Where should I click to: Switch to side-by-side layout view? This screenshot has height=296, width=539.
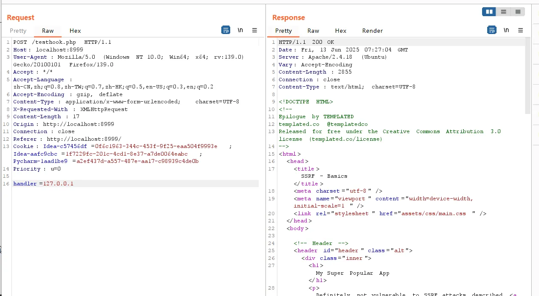489,12
